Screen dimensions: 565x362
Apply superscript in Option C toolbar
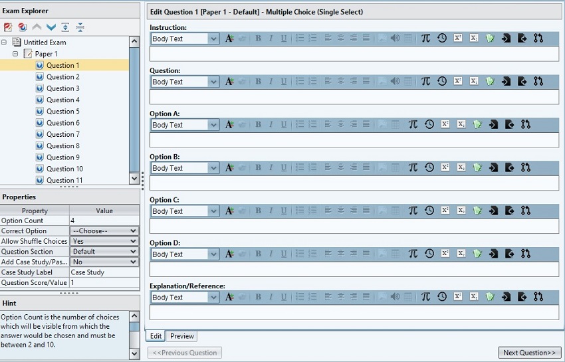pyautogui.click(x=445, y=211)
